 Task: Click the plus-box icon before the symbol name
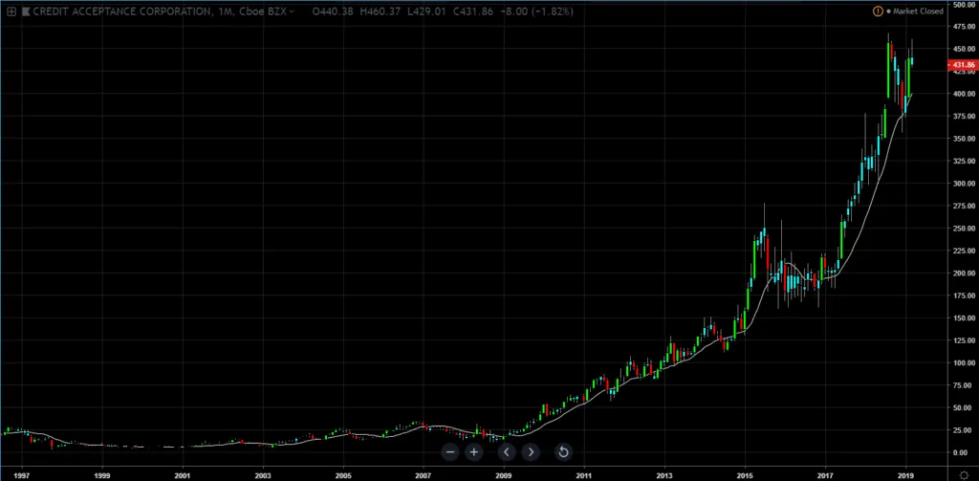11,11
